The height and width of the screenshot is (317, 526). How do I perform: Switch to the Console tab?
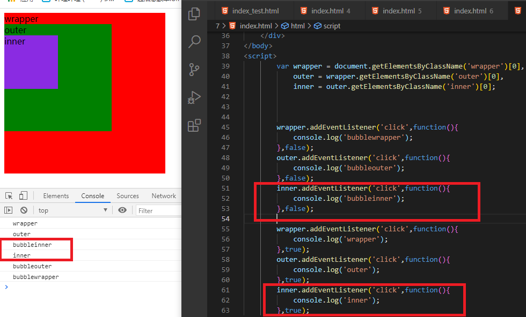(92, 196)
